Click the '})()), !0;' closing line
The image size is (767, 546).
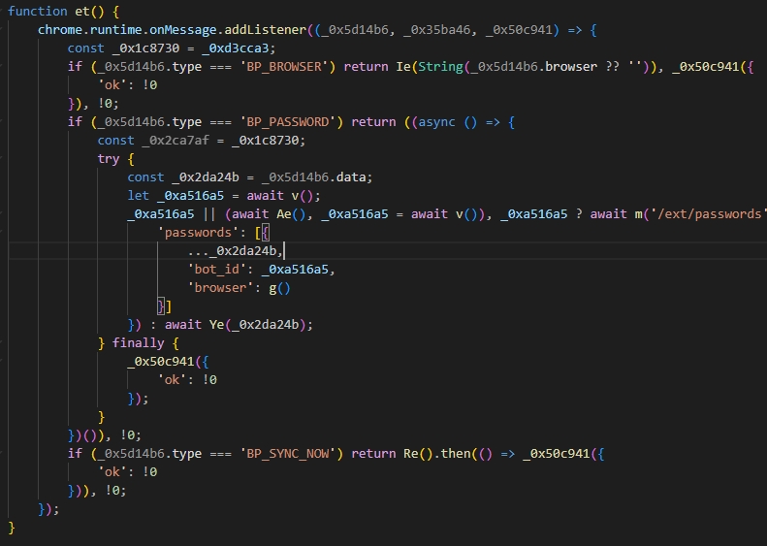(x=105, y=434)
